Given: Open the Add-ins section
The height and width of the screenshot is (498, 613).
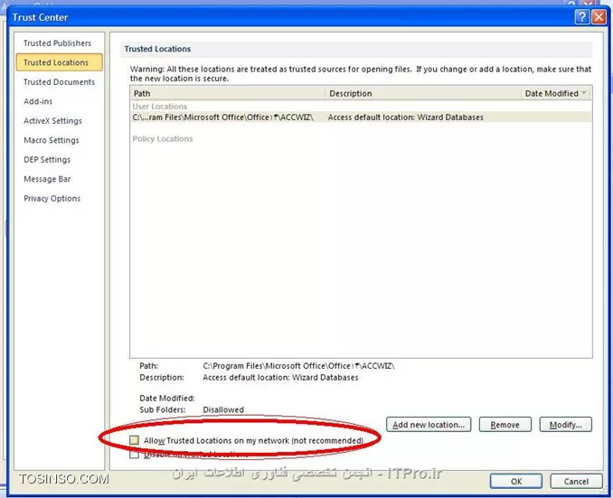Looking at the screenshot, I should tap(38, 101).
